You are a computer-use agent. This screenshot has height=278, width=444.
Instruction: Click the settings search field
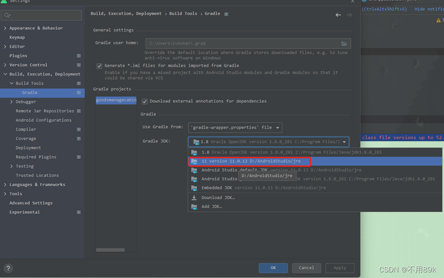point(42,15)
